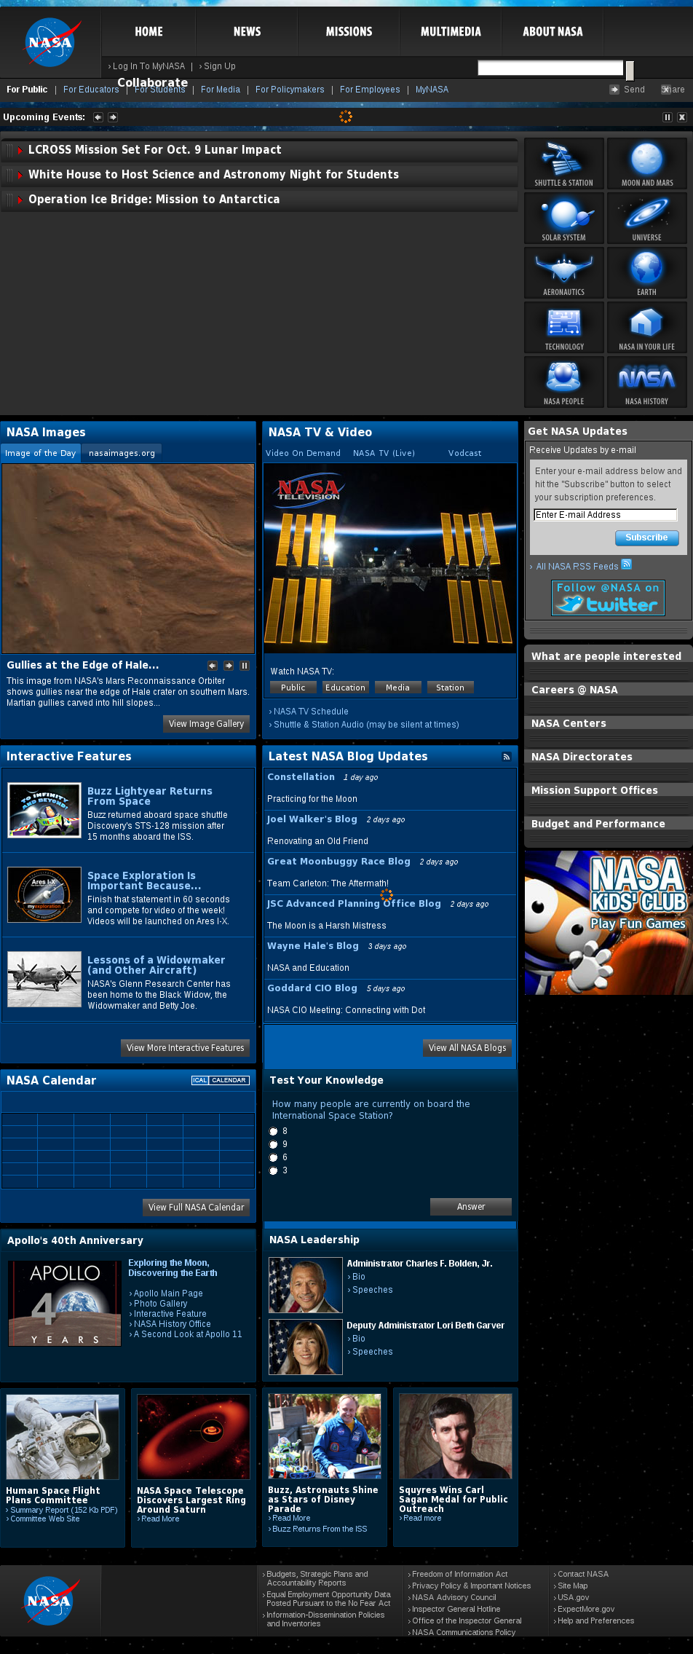Select quiz answer 3
Screen dimensions: 693x1654
point(274,1171)
